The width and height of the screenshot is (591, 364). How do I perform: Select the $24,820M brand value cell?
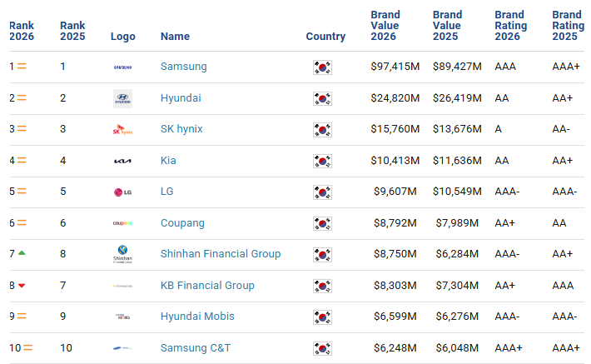pos(395,98)
